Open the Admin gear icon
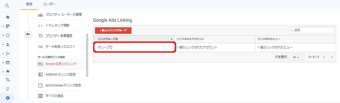Viewport: 340px width, 103px height. coord(8,98)
